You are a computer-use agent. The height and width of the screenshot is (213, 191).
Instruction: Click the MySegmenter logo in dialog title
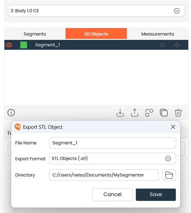[x=18, y=127]
